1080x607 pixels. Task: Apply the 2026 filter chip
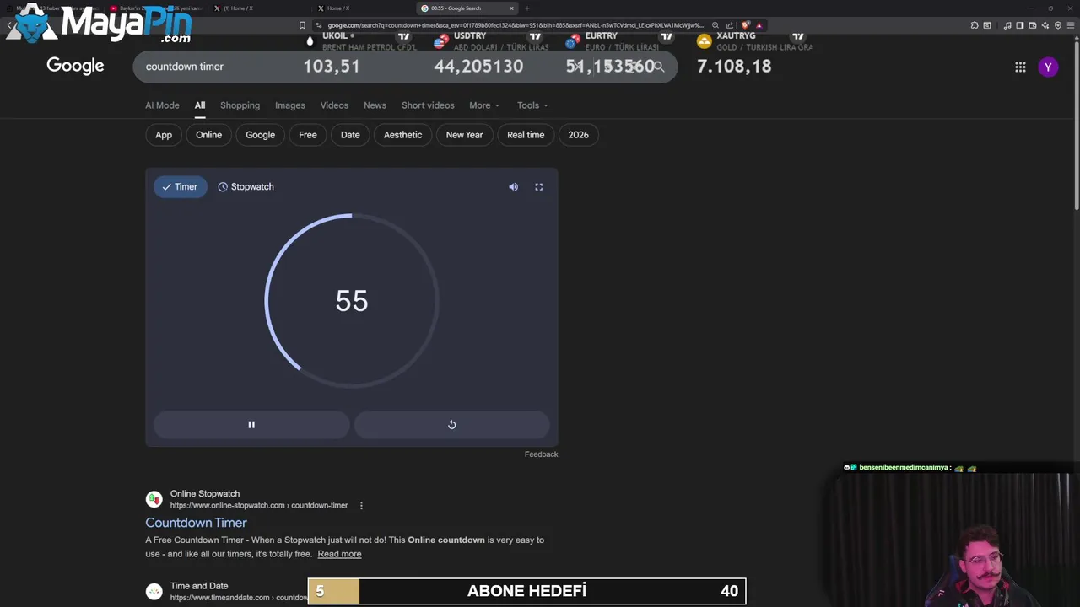578,135
